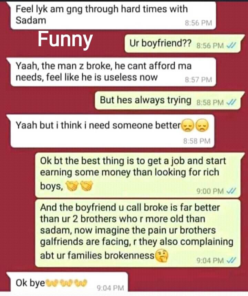Screen dimensions: 248x296
Task: Click the read checkmarks on 'Ur boyfriend??'
Action: tap(231, 45)
